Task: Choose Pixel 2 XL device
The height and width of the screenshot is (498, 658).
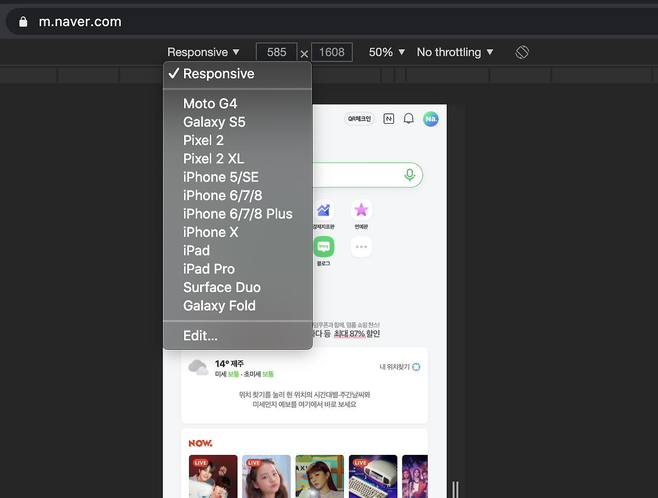Action: click(x=237, y=159)
